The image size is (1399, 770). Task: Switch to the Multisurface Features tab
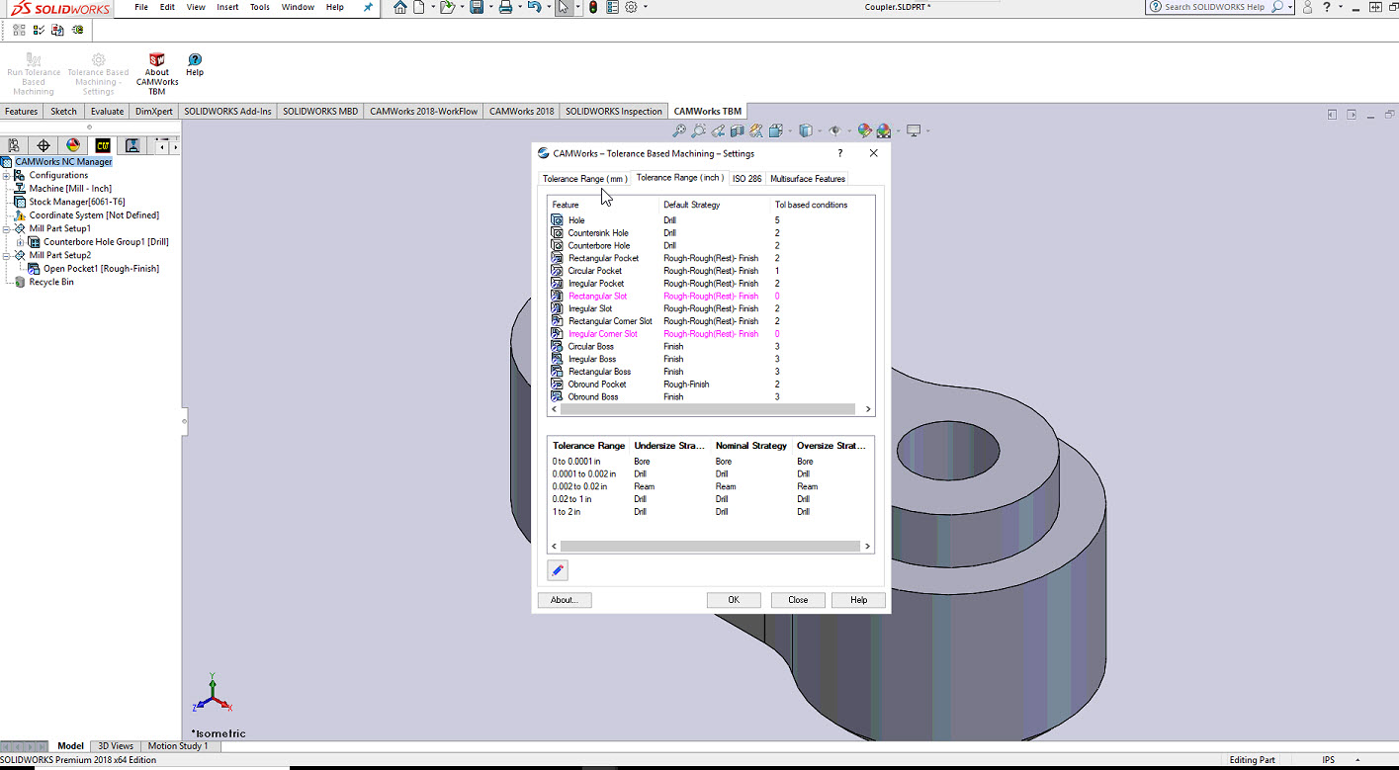pyautogui.click(x=808, y=179)
